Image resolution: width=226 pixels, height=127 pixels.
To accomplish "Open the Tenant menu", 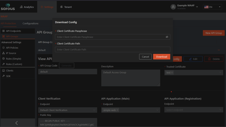I will (66, 7).
